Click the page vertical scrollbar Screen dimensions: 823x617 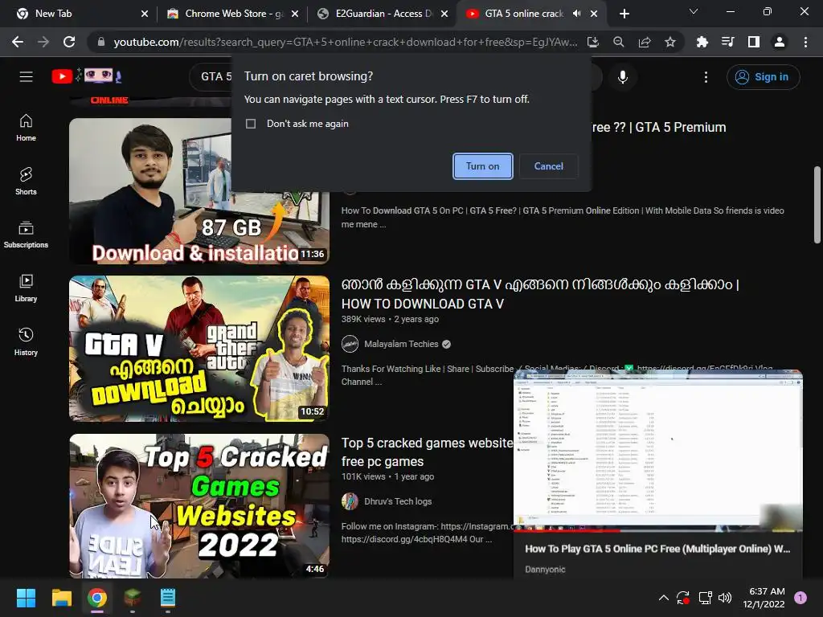coord(817,205)
